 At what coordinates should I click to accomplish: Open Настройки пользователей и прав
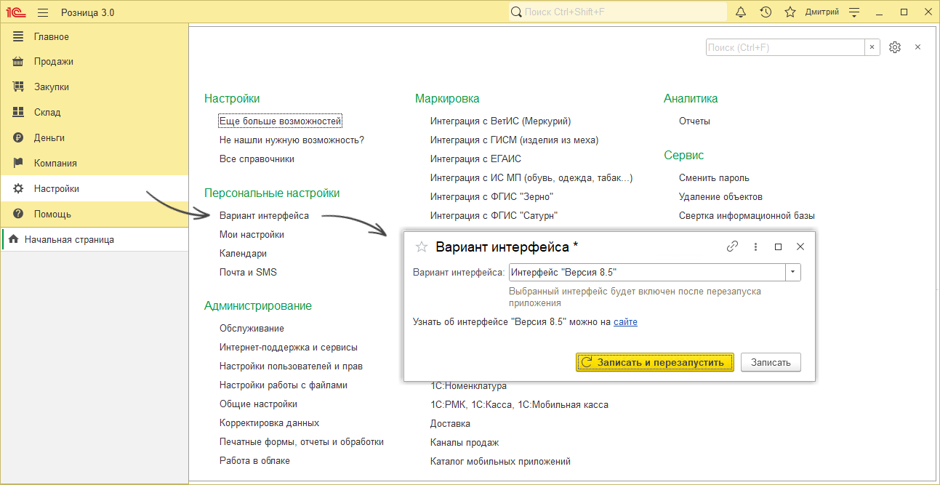coord(291,366)
